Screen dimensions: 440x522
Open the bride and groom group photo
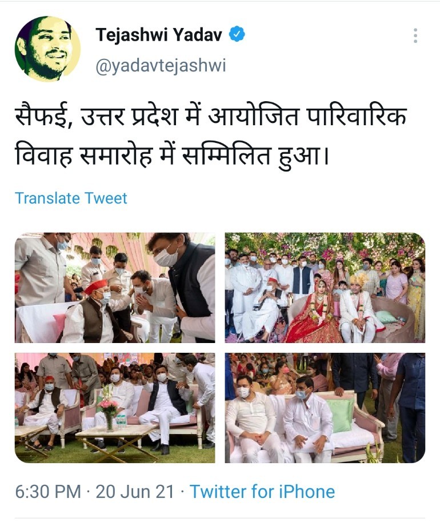pos(325,288)
